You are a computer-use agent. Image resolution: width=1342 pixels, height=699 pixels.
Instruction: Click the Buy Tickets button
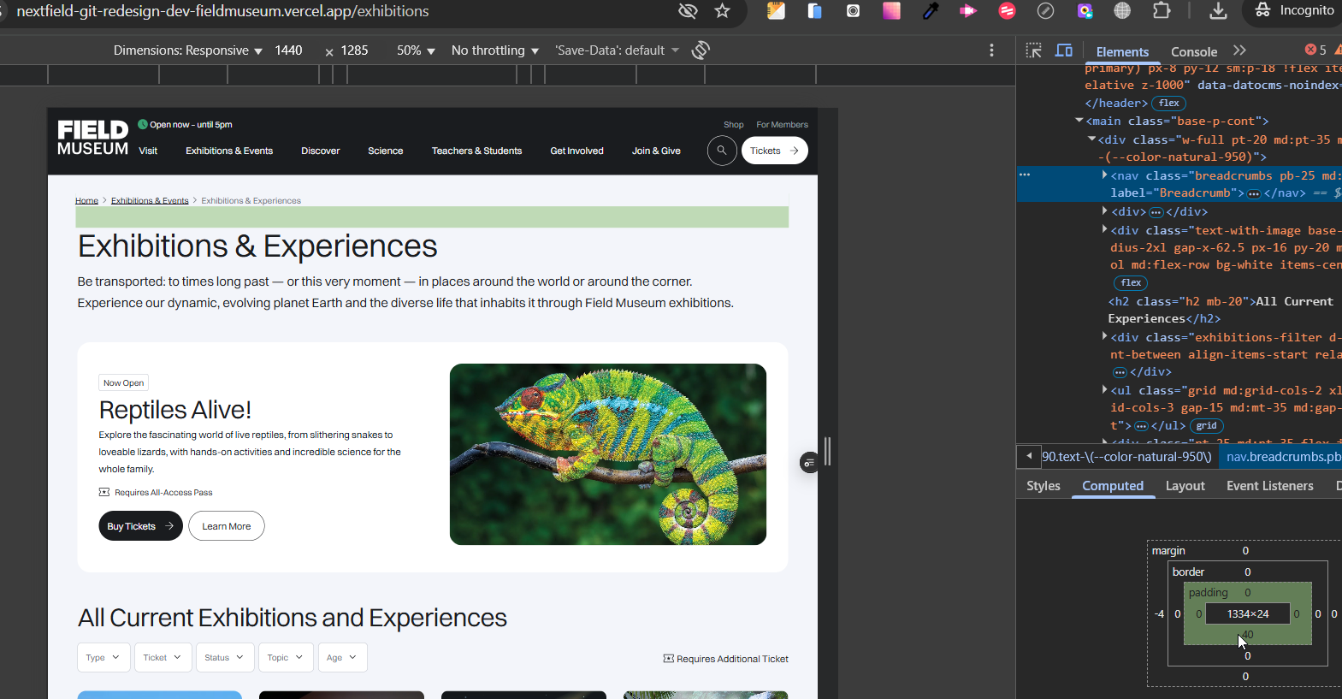point(140,526)
